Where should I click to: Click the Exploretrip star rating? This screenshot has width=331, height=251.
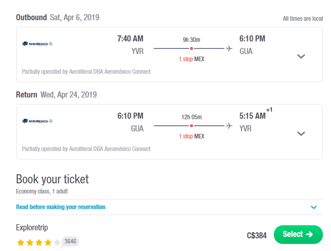click(38, 242)
